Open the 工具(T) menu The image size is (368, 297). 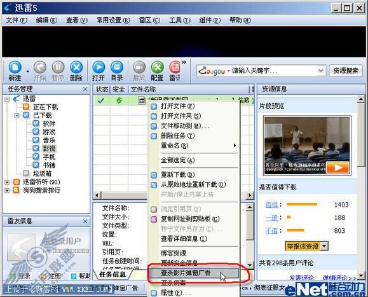tap(179, 20)
